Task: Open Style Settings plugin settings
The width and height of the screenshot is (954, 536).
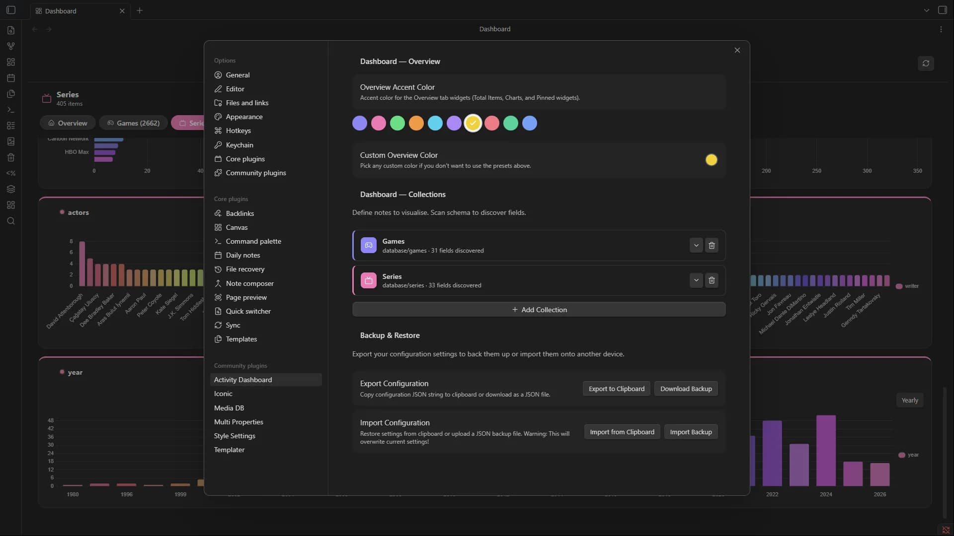Action: tap(266, 436)
